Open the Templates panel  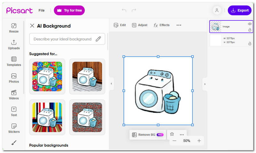click(14, 61)
